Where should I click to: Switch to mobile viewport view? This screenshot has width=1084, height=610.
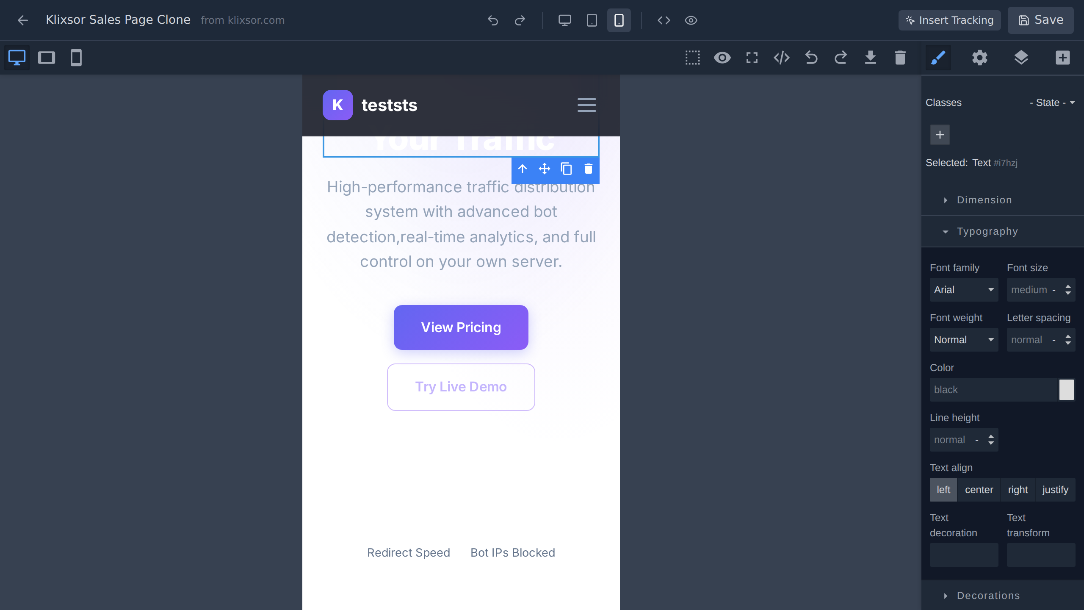point(76,57)
